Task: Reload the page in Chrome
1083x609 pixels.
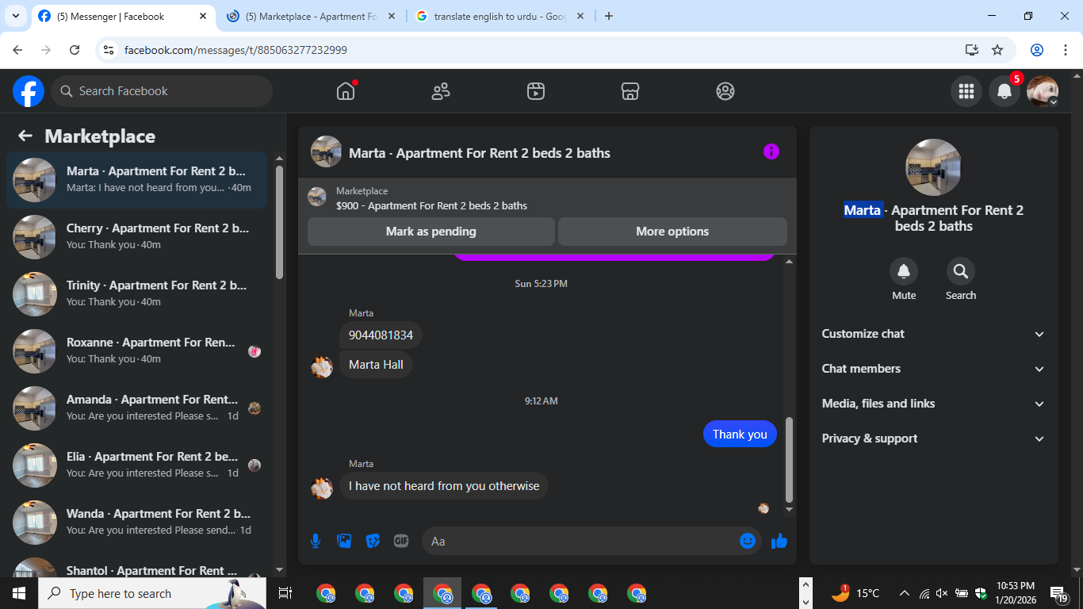Action: click(x=75, y=50)
